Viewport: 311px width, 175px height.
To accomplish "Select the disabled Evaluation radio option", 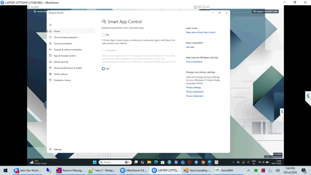I will coord(103,50).
